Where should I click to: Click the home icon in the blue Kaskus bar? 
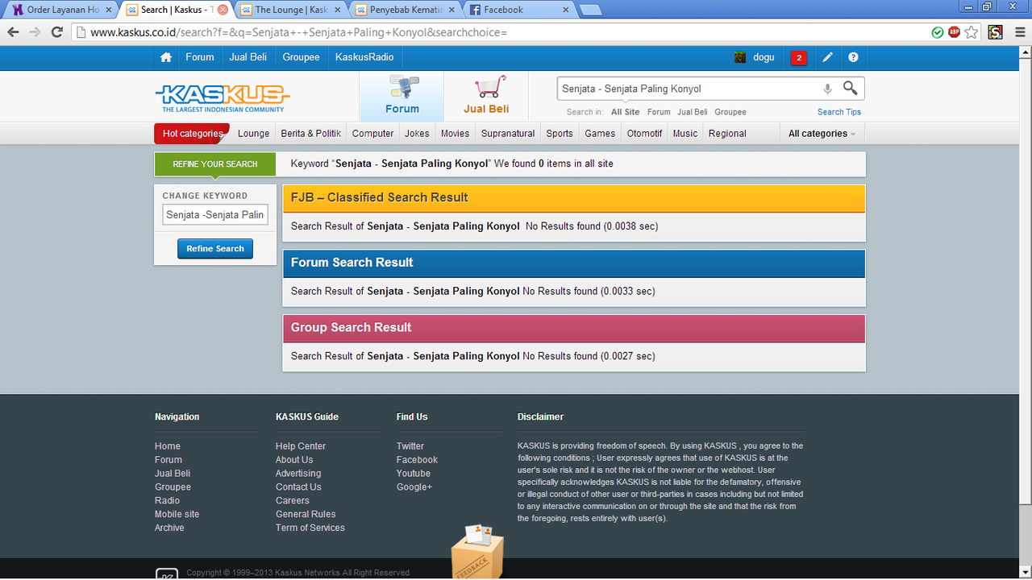[166, 57]
